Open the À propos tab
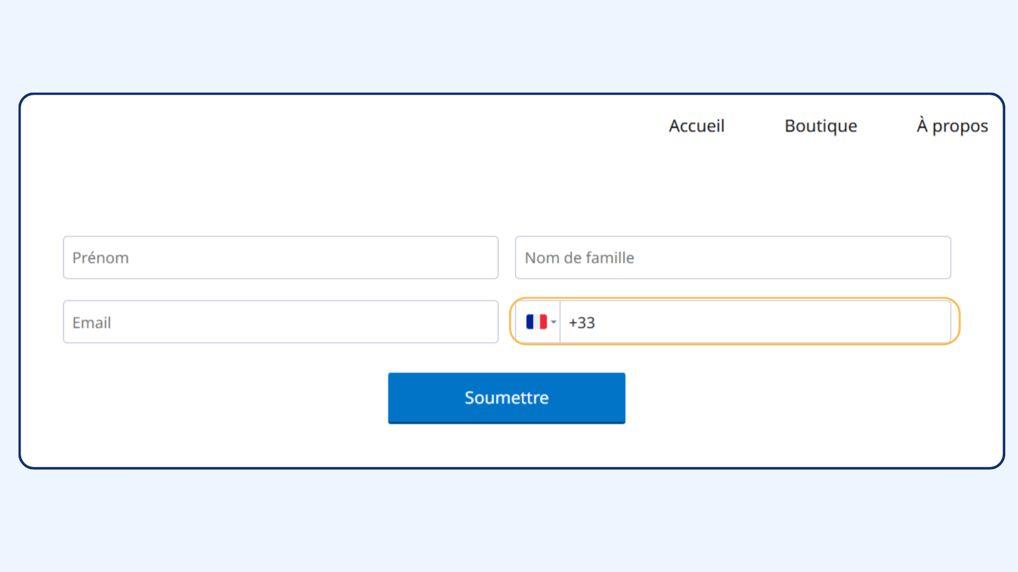Image resolution: width=1018 pixels, height=572 pixels. [x=952, y=126]
